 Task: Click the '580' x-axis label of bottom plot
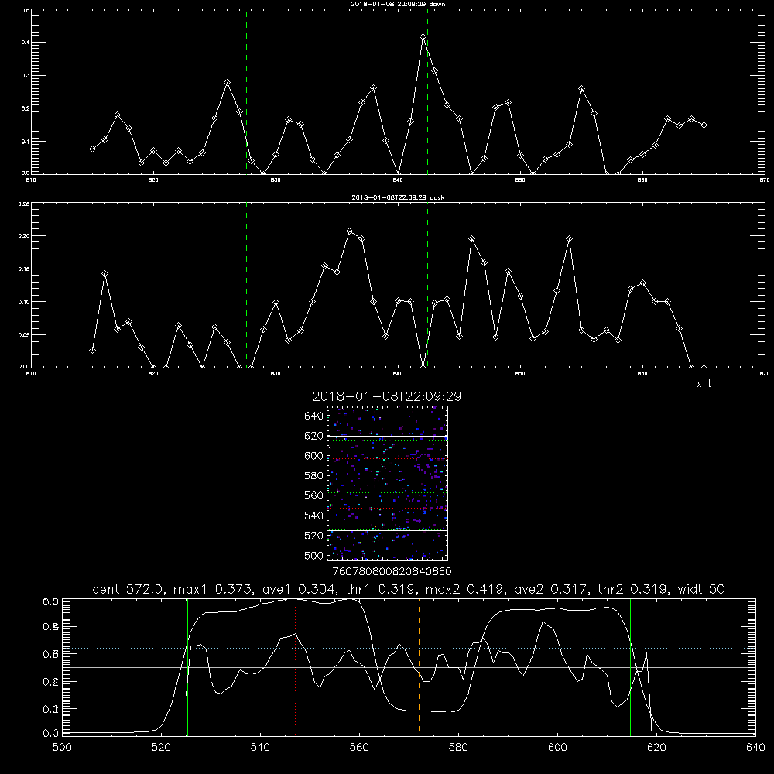[458, 748]
